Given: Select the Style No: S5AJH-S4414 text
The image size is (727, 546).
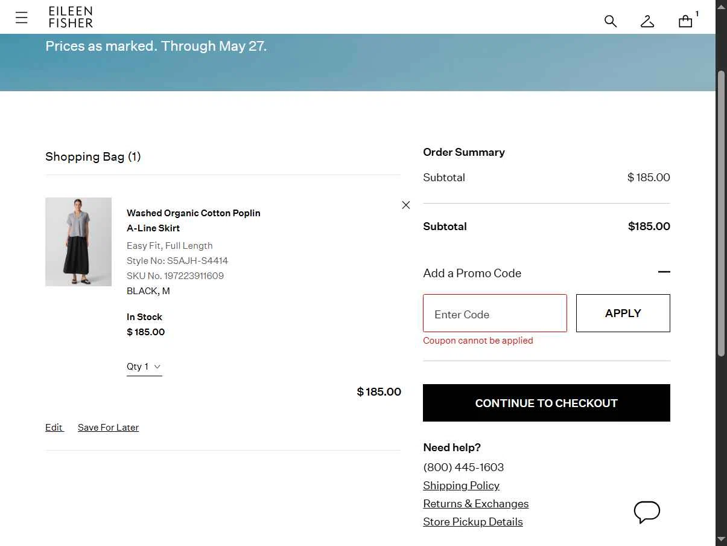Looking at the screenshot, I should 177,261.
